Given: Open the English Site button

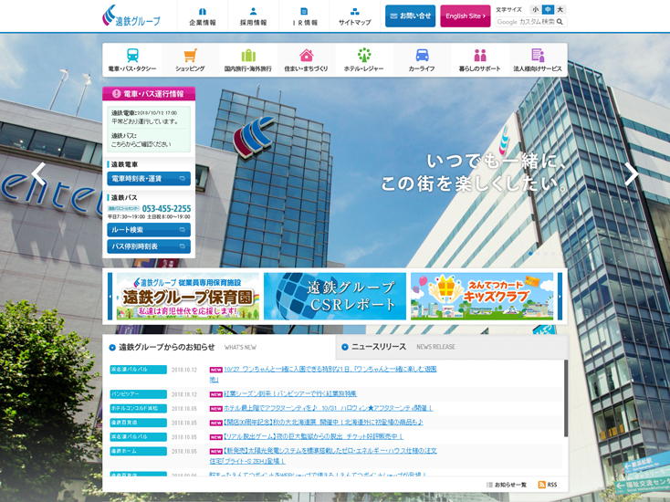Looking at the screenshot, I should [x=466, y=16].
